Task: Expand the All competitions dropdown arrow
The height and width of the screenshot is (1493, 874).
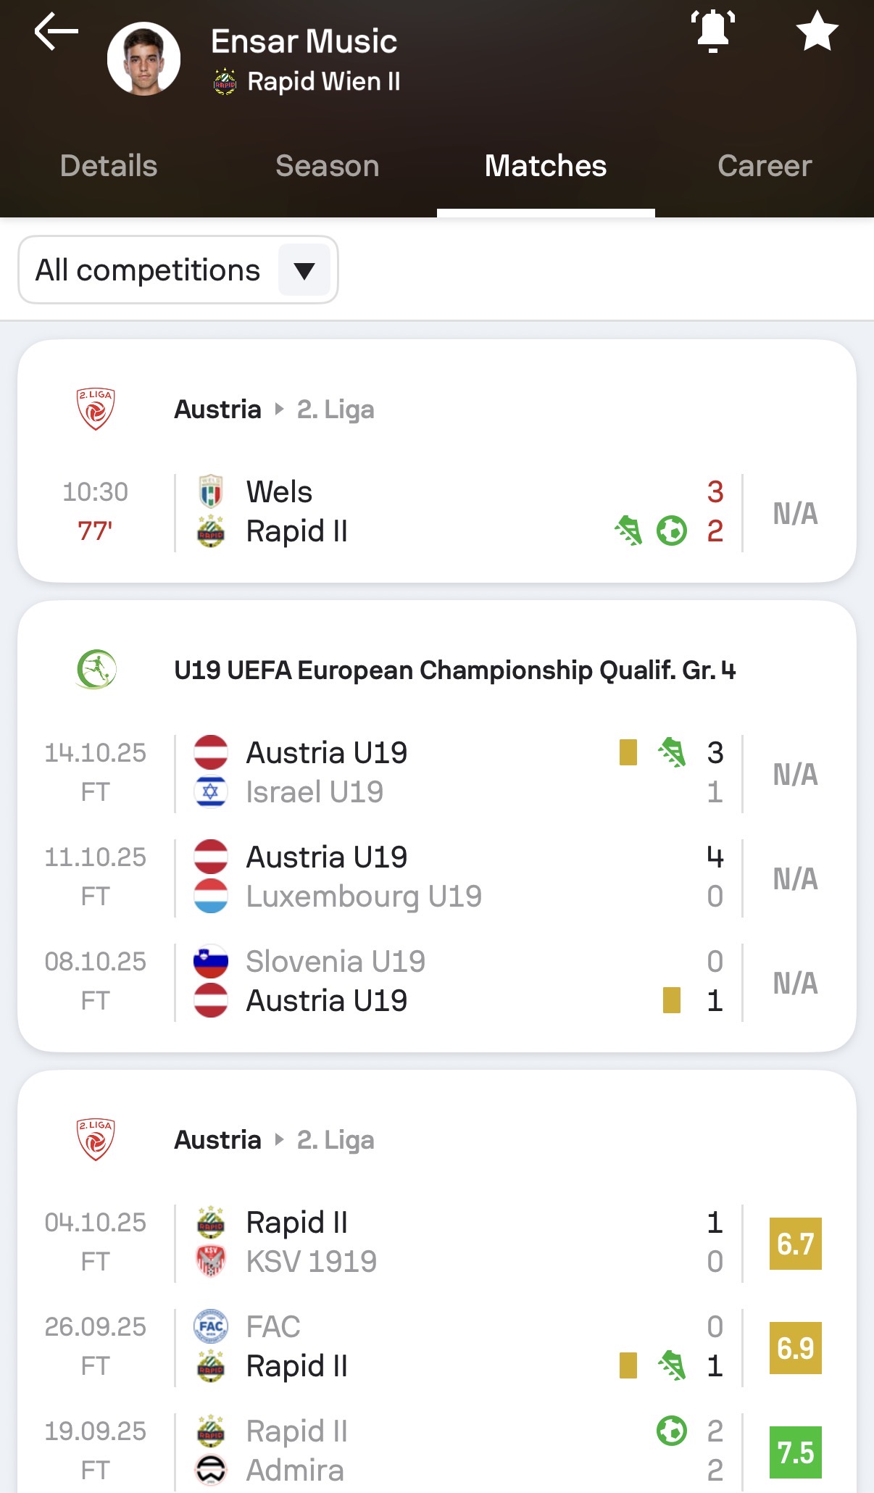Action: 304,270
